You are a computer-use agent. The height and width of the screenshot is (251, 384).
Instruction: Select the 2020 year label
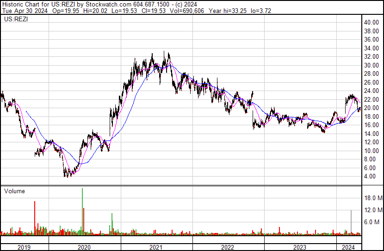pos(84,247)
